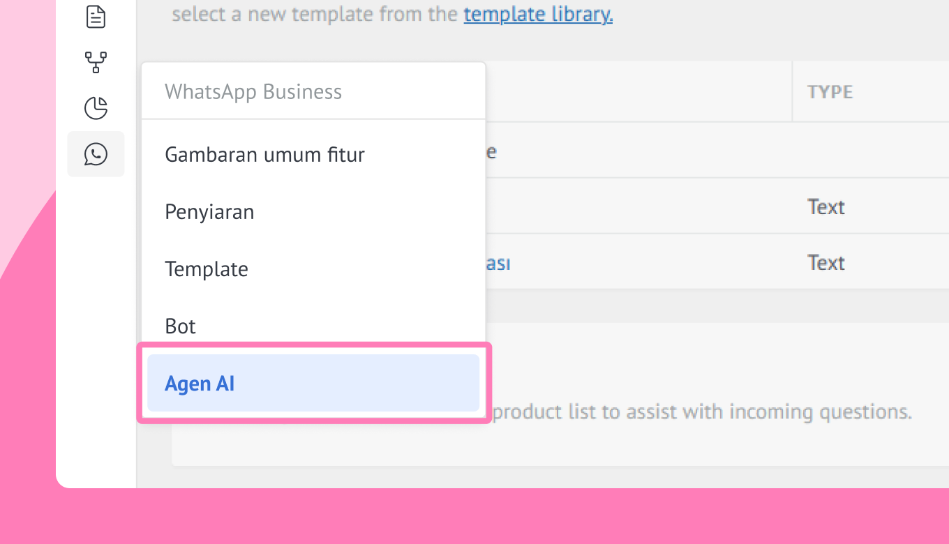The width and height of the screenshot is (949, 544).
Task: Click the table header cell left of TYPE
Action: pos(638,92)
